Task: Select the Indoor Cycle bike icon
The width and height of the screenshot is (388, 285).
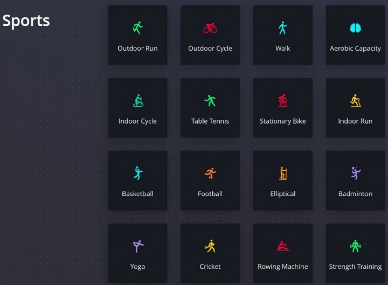Action: point(137,100)
